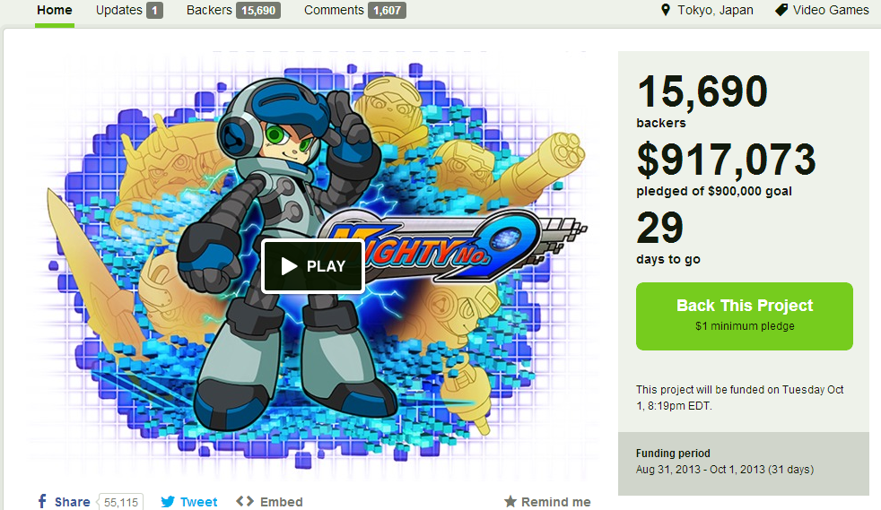Click the 1,607 comments count badge
881x510 pixels.
(x=388, y=10)
